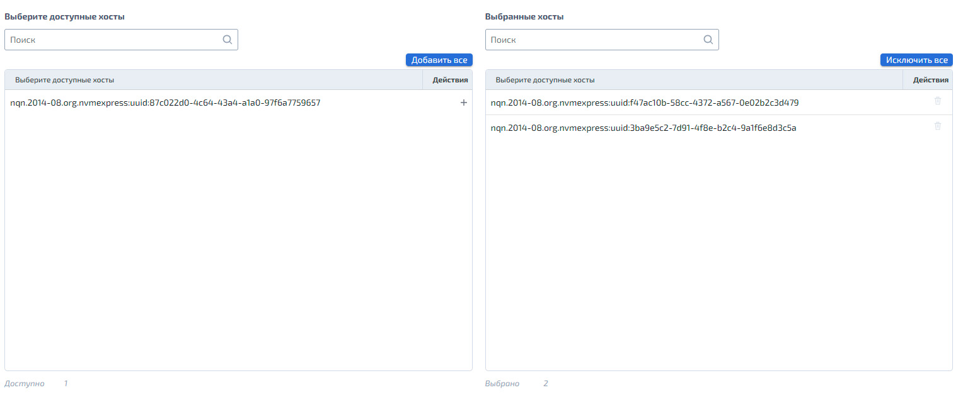Click the "Действия" header in the available hosts table
This screenshot has width=963, height=395.
pos(450,80)
